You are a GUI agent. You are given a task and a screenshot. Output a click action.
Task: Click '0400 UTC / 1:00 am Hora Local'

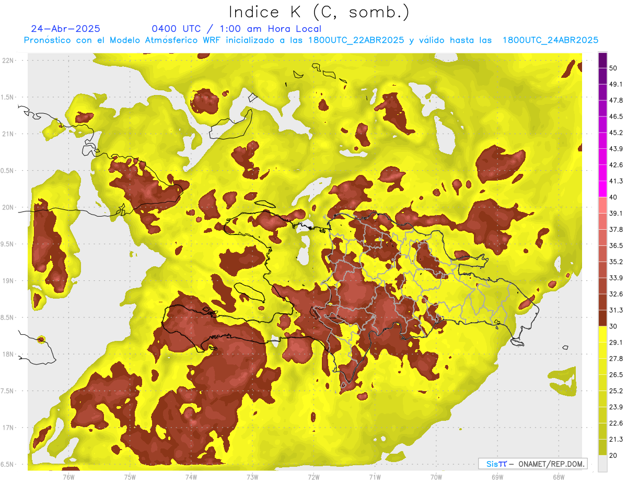click(237, 29)
